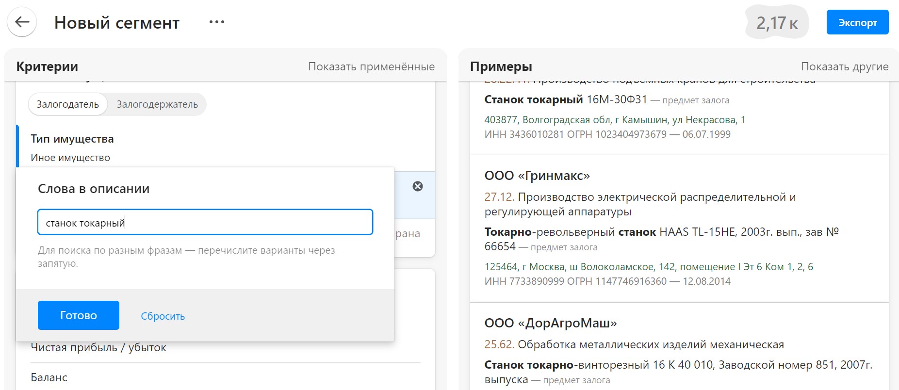The width and height of the screenshot is (899, 390).
Task: Click the 27.12 activity code
Action: 499,197
